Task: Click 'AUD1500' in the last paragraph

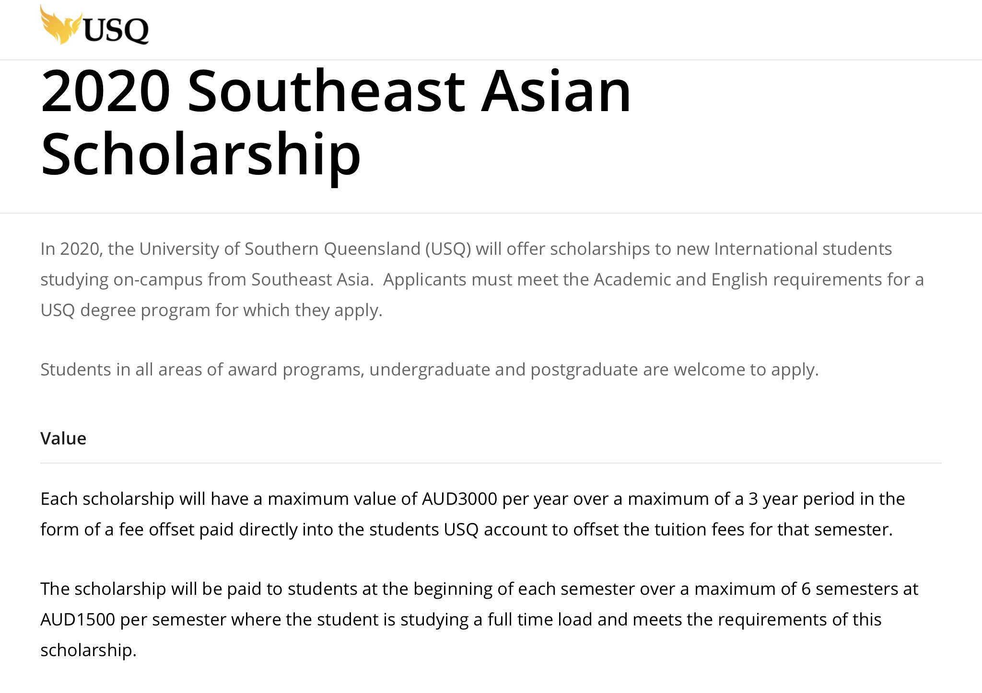Action: (x=78, y=620)
